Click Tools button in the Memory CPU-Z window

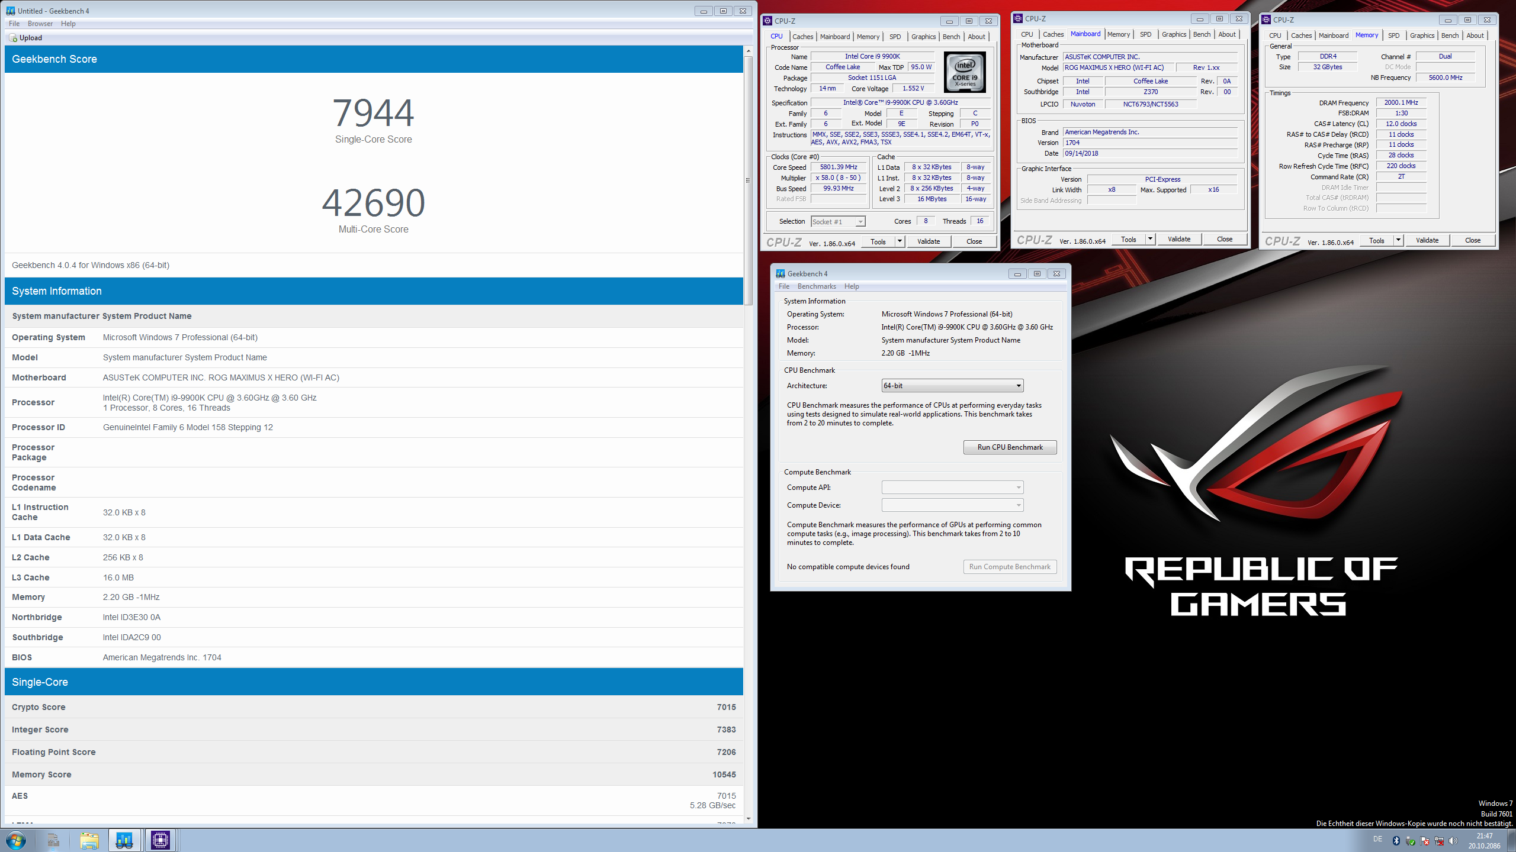(1376, 241)
